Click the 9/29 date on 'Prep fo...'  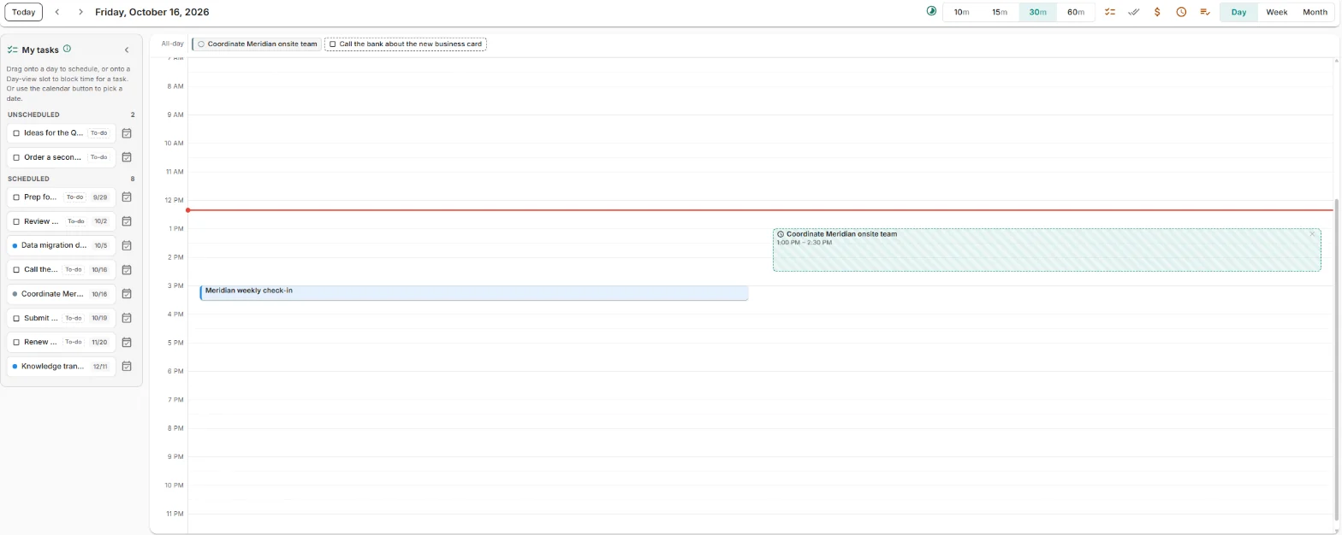coord(100,197)
